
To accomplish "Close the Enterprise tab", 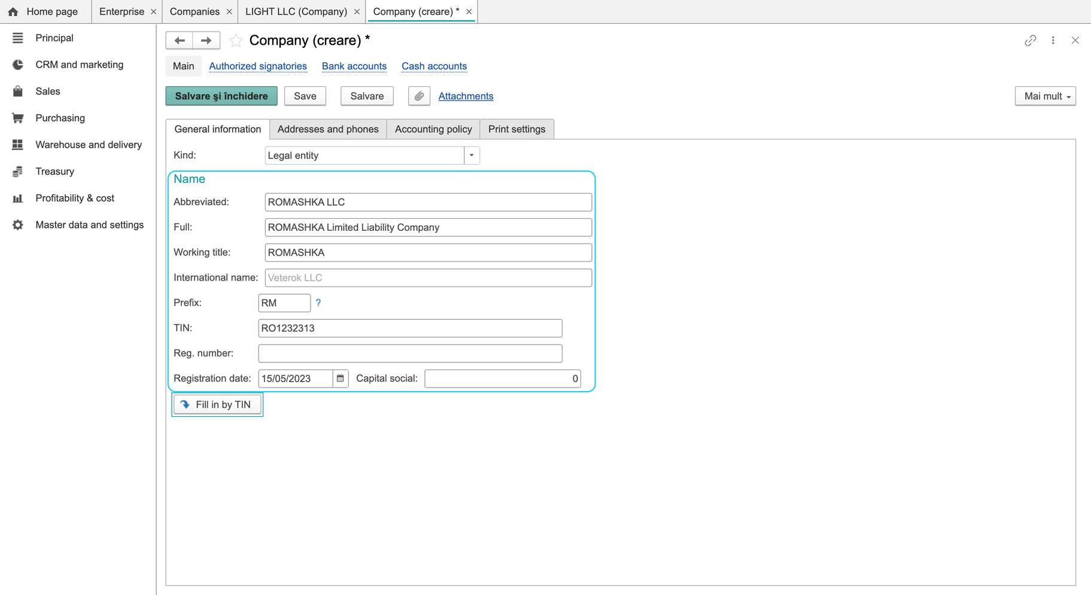I will point(154,11).
